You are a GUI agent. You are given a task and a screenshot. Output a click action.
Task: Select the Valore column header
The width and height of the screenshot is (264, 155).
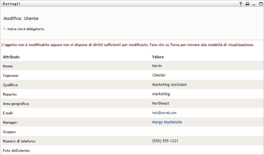click(158, 57)
